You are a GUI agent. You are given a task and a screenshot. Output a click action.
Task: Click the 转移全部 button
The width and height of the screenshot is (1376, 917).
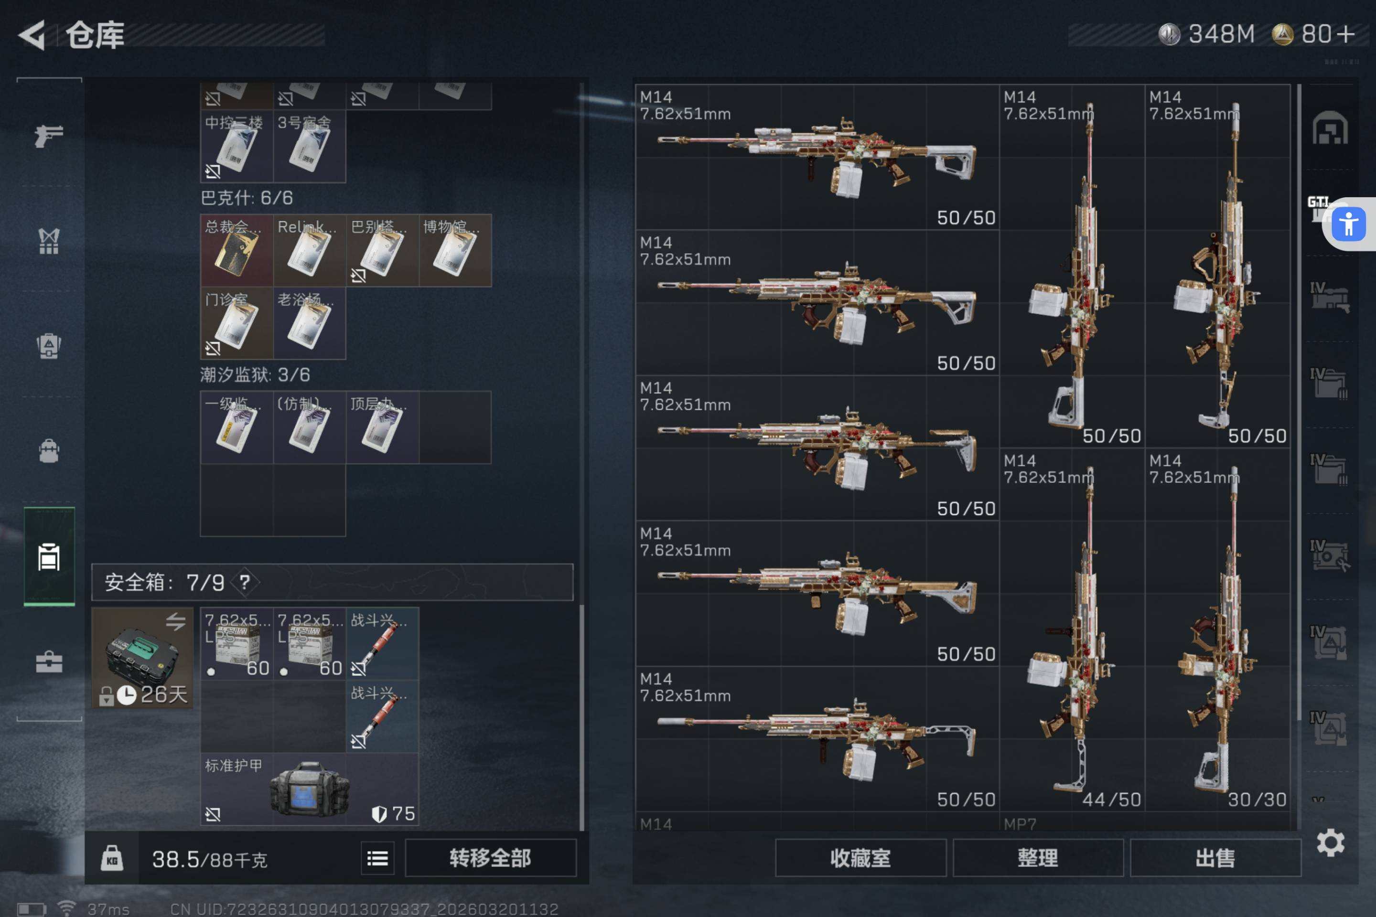[x=490, y=858]
